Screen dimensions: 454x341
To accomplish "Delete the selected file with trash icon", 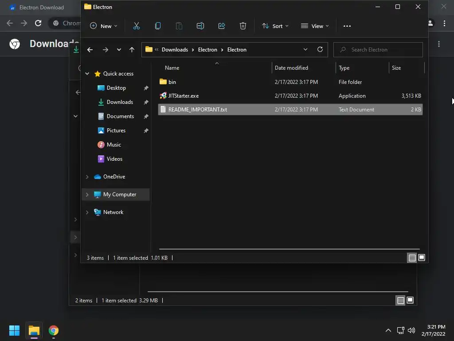I will coord(243,26).
